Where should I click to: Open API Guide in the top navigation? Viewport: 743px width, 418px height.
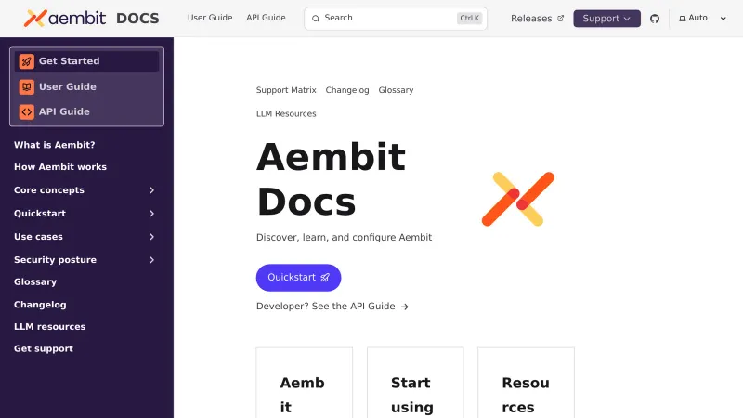click(266, 18)
